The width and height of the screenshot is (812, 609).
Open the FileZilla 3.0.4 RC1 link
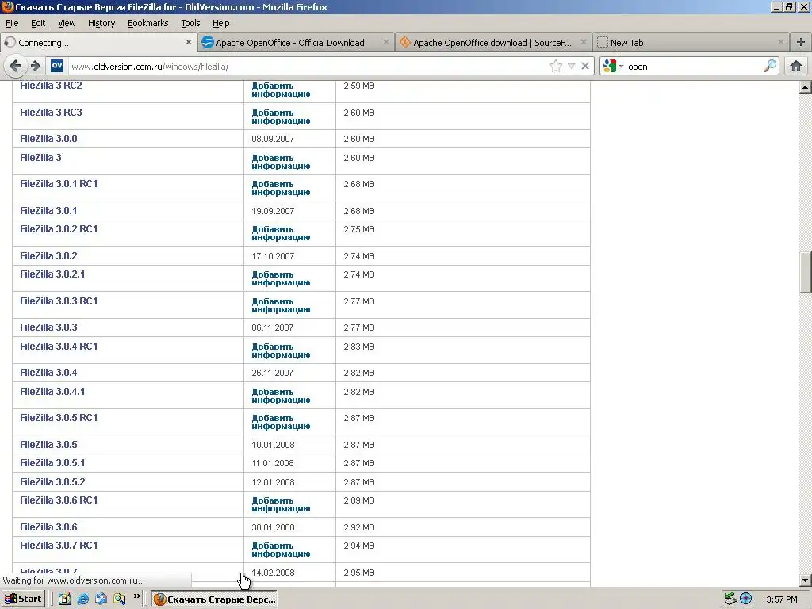[x=59, y=346]
